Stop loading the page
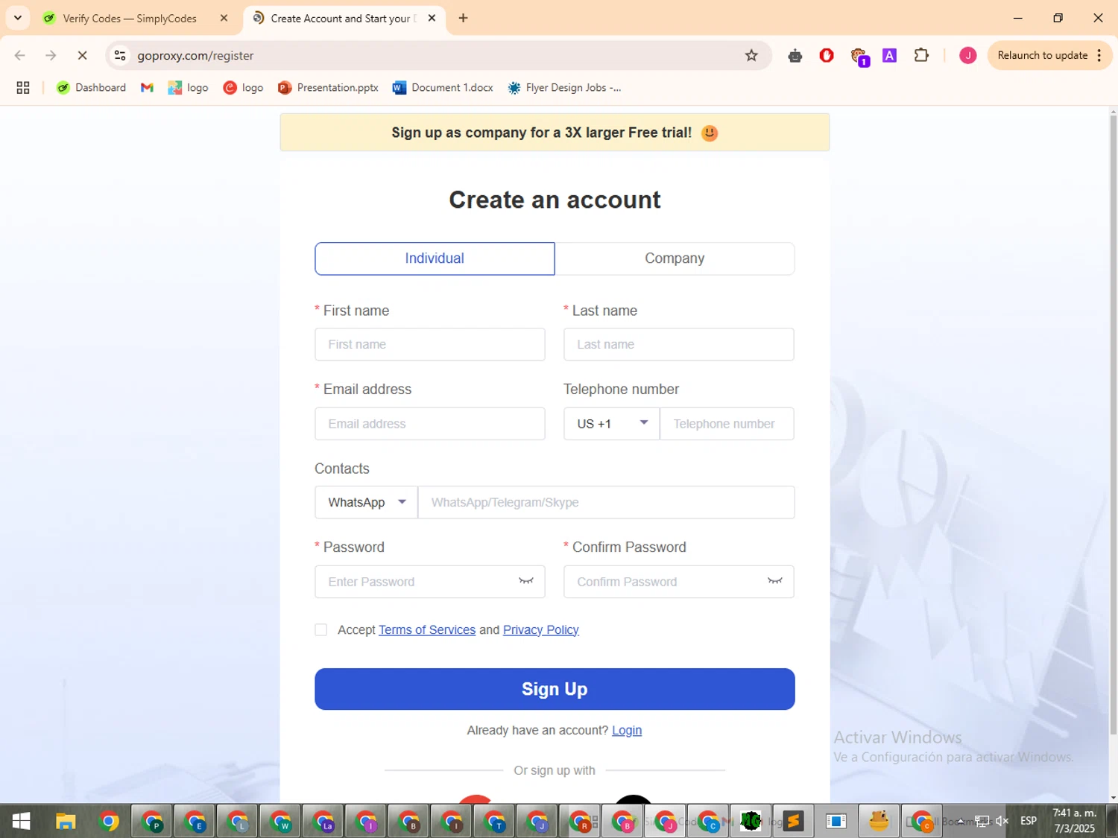 [x=82, y=55]
